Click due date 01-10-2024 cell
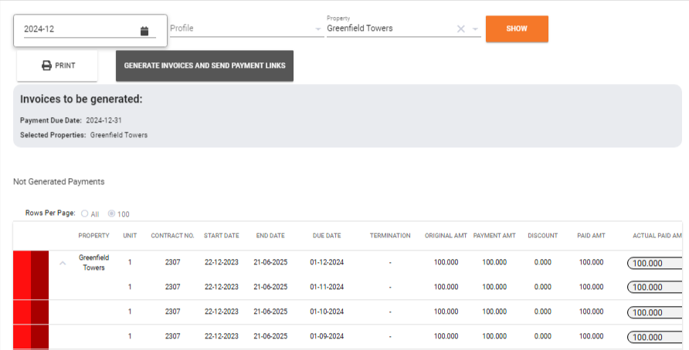Screen dimensions: 689x350 click(x=327, y=311)
